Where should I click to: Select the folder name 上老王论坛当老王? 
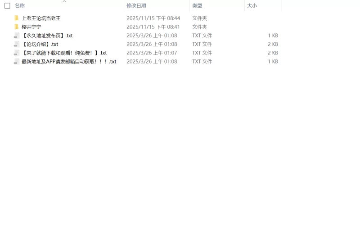[41, 18]
